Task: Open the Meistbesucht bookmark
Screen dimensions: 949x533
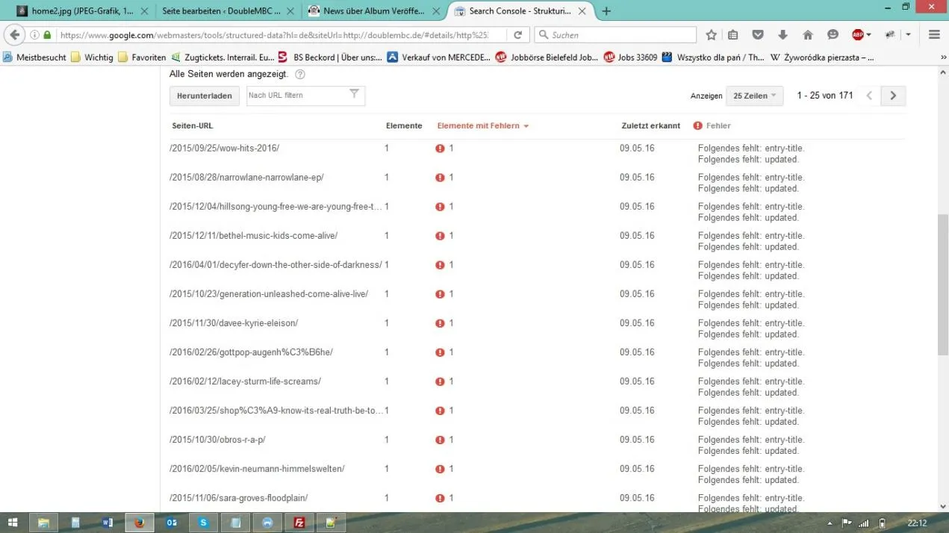Action: (x=34, y=57)
